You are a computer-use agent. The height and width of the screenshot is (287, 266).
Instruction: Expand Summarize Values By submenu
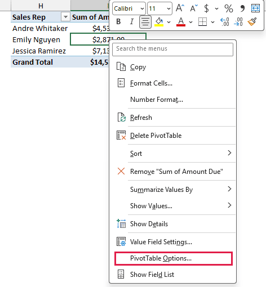(x=229, y=189)
